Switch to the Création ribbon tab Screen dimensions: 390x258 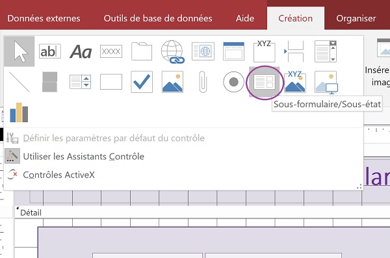tap(296, 18)
